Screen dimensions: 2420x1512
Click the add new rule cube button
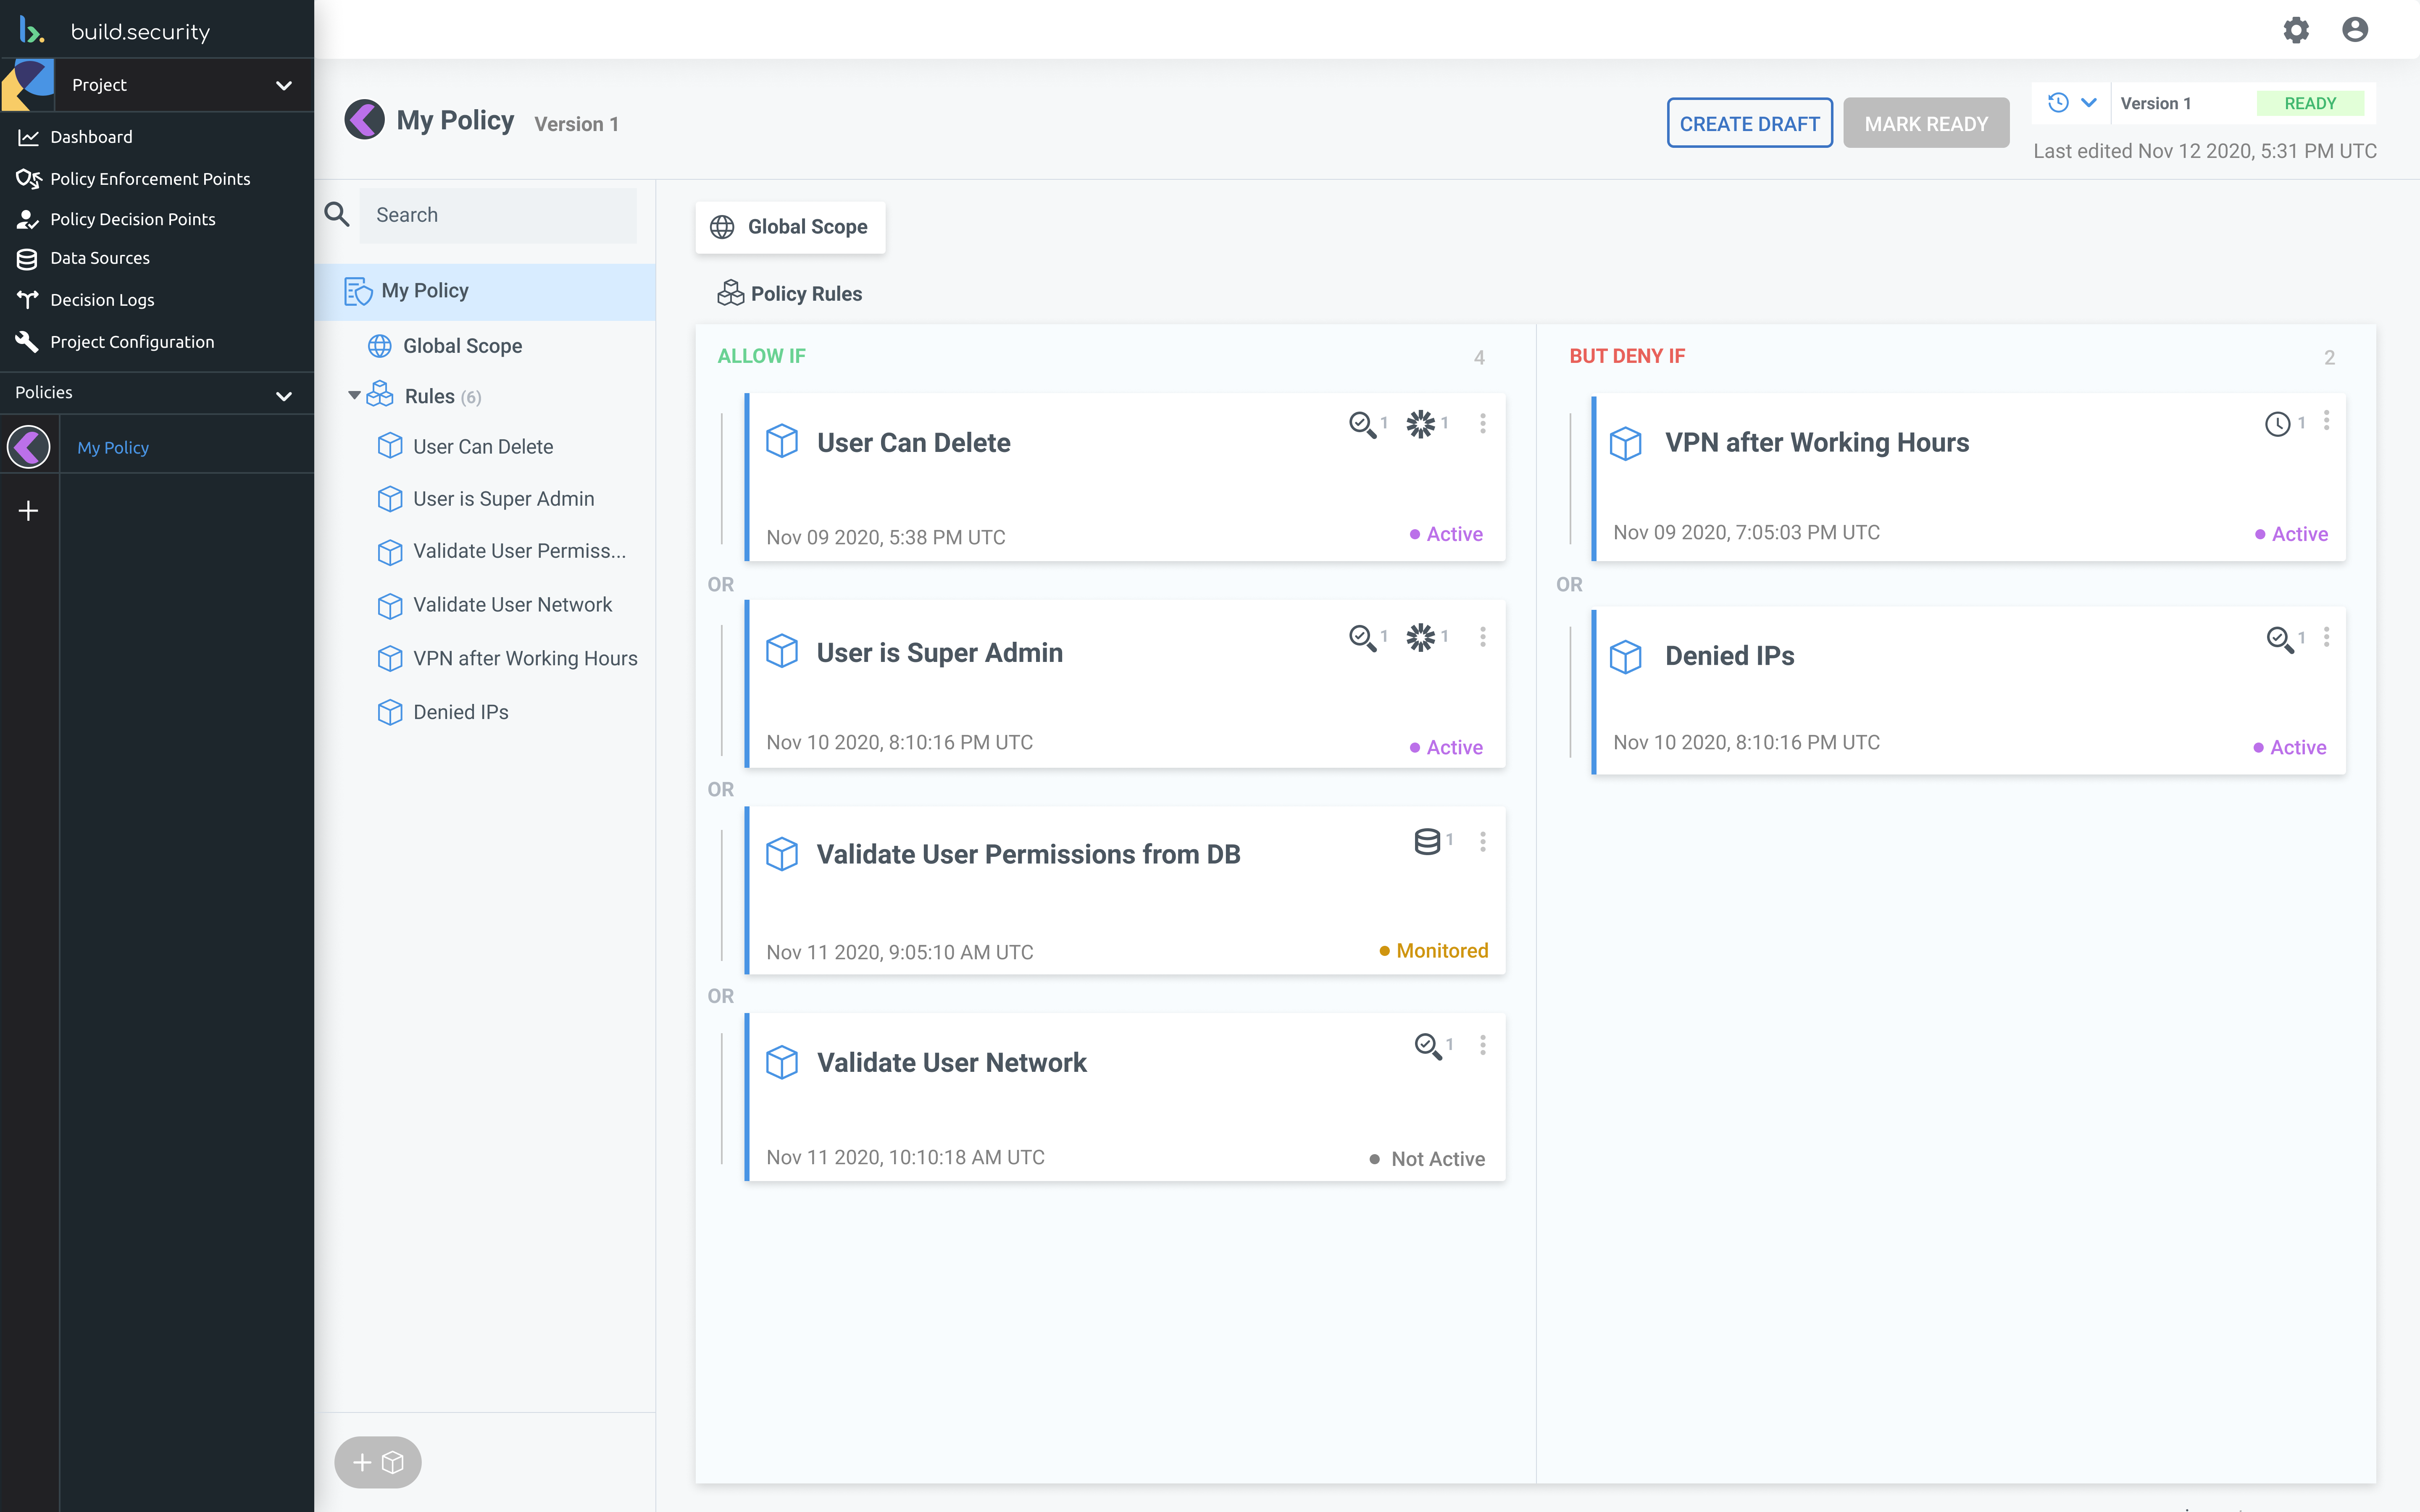pos(378,1462)
